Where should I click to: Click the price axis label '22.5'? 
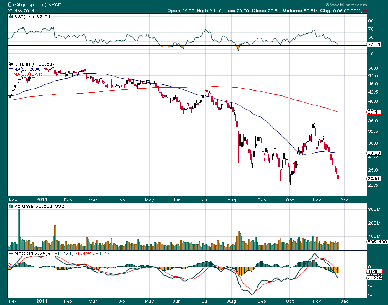373,185
